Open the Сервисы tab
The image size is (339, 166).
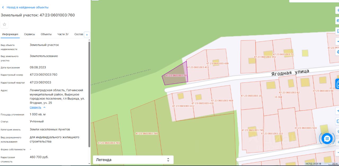click(x=29, y=34)
